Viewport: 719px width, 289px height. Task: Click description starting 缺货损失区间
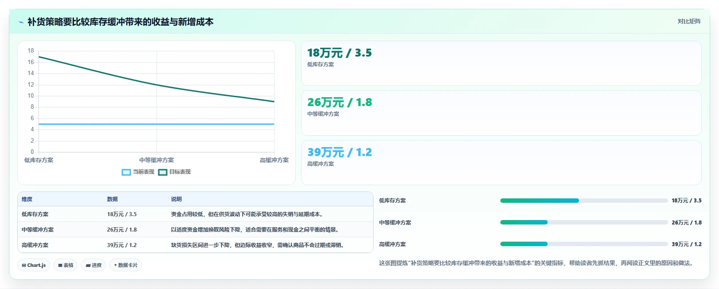(x=258, y=245)
